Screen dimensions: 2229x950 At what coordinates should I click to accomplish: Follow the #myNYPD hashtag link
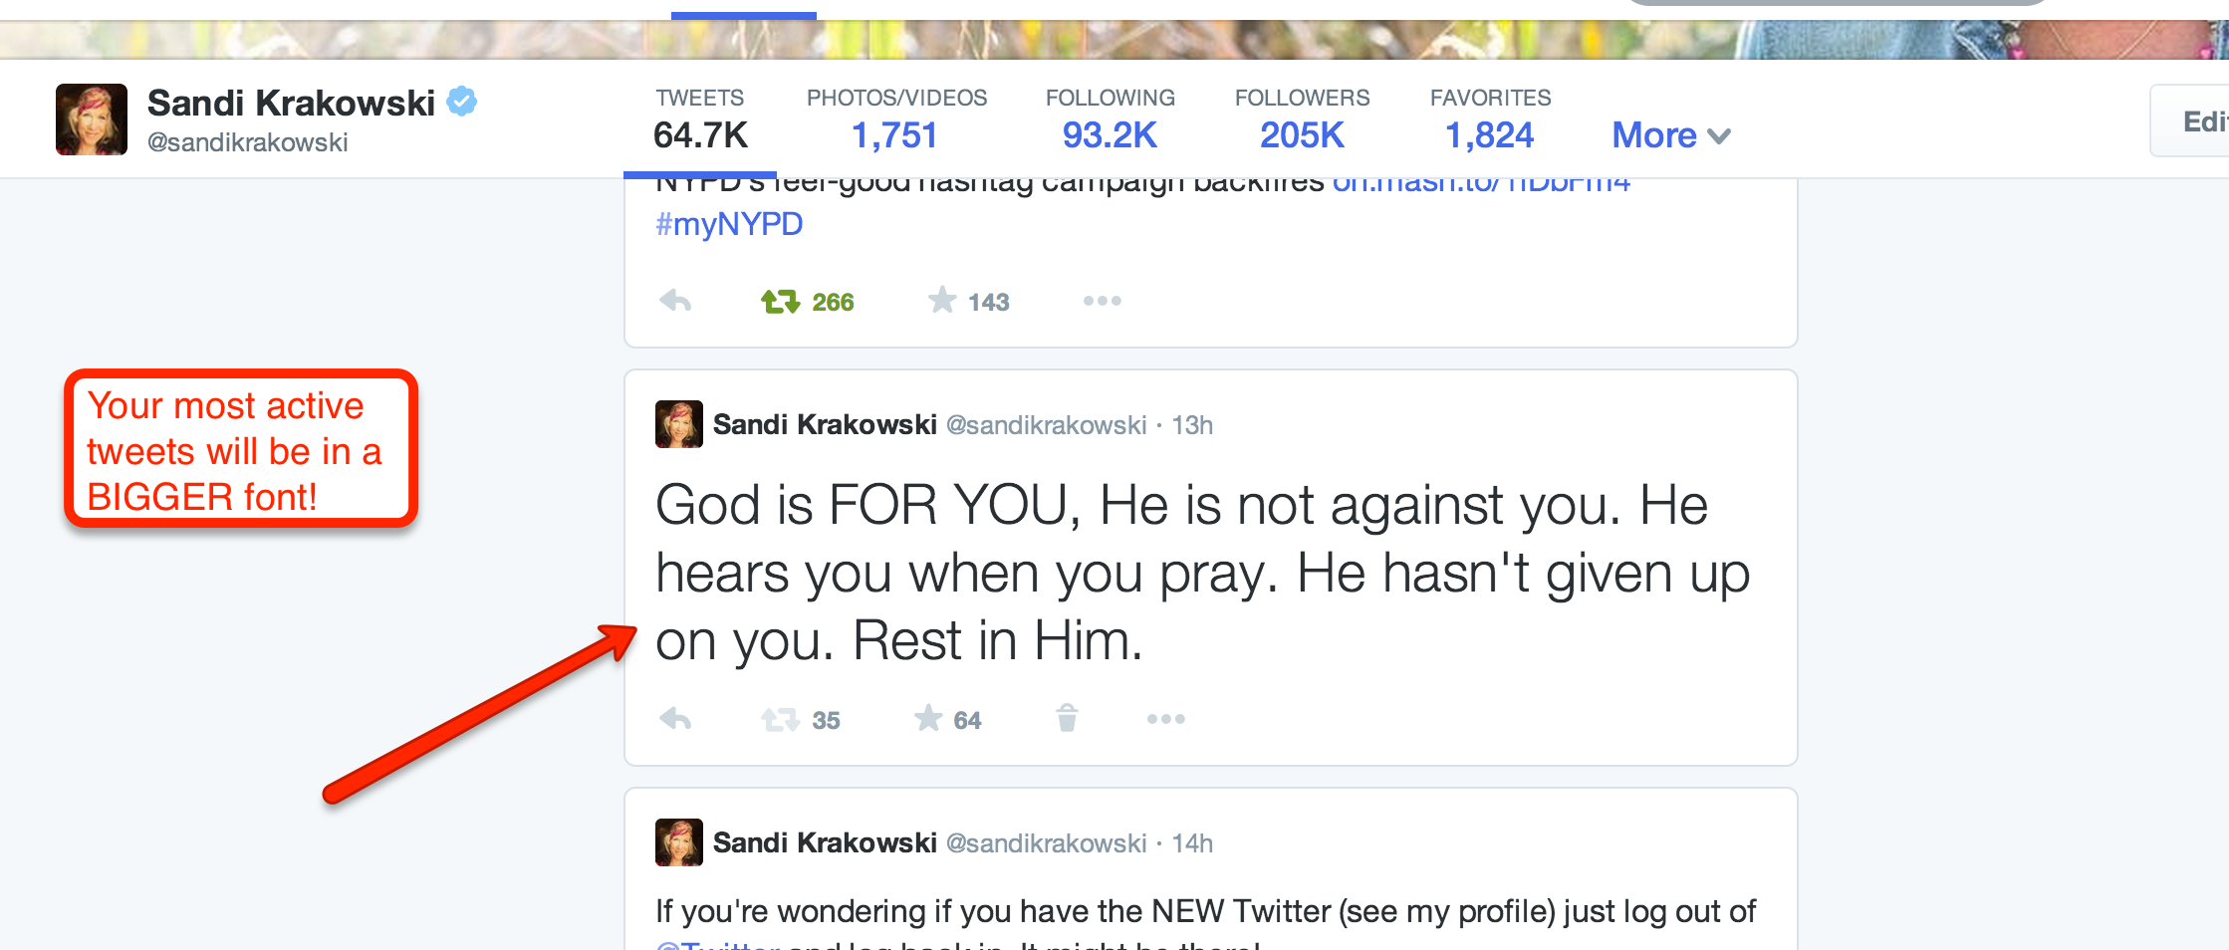(x=729, y=224)
